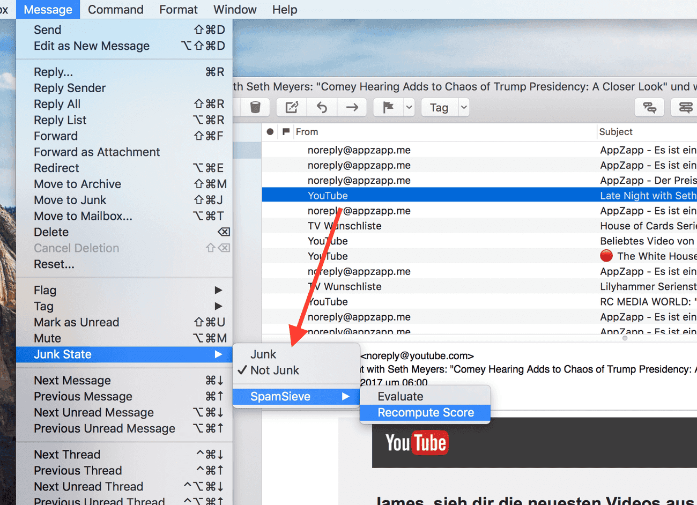Choose Delete in Message menu

point(124,232)
